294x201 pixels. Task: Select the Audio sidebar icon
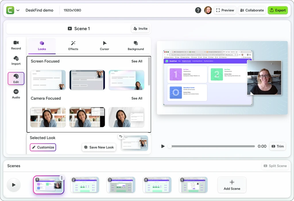pyautogui.click(x=16, y=94)
